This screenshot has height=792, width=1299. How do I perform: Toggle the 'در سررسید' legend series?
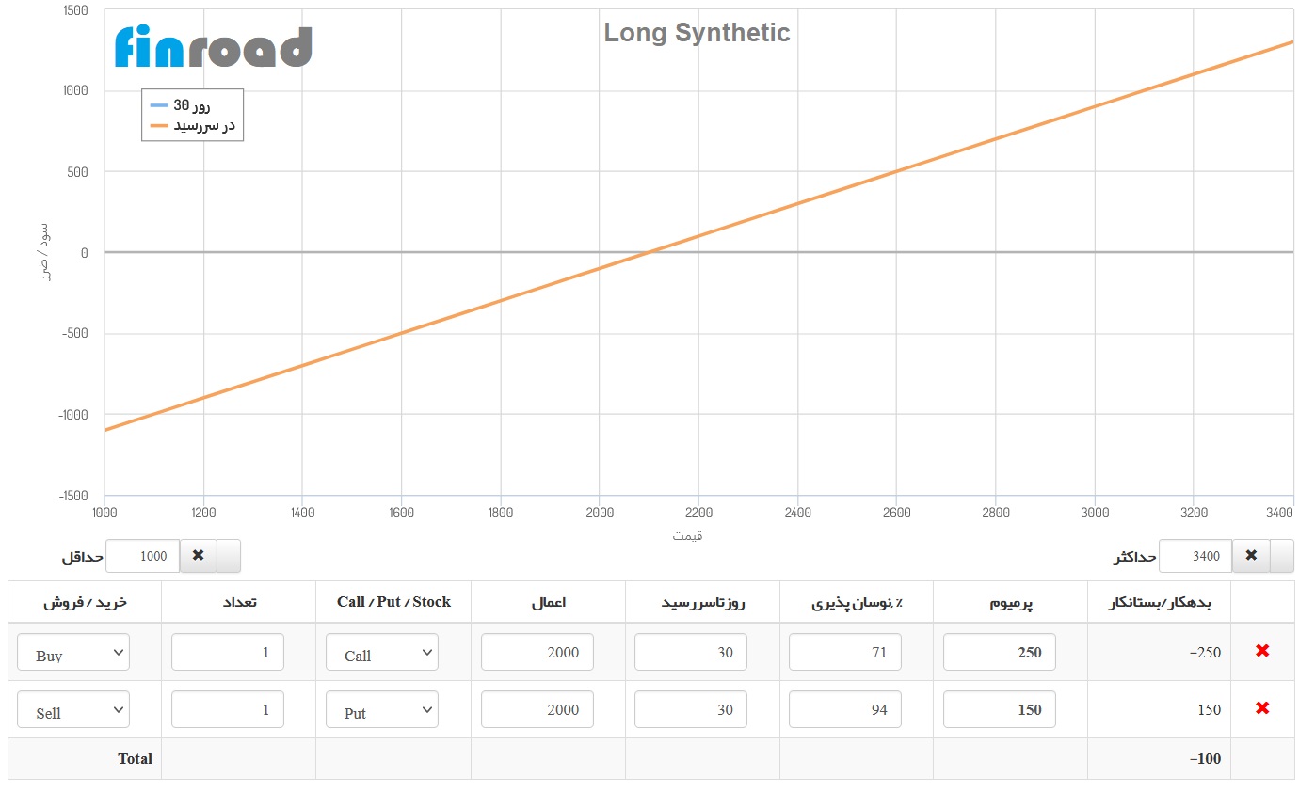[x=193, y=125]
